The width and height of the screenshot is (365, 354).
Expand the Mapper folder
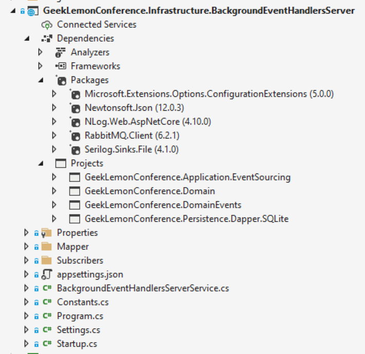[26, 247]
